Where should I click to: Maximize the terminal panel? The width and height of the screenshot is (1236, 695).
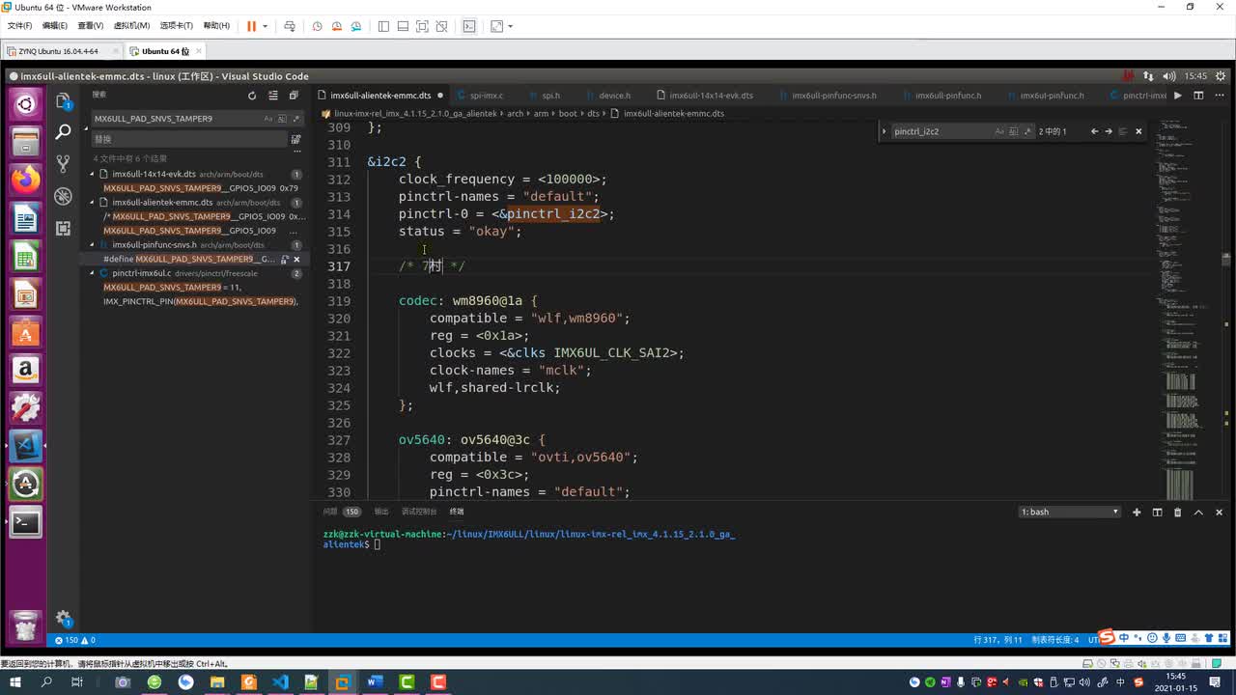pyautogui.click(x=1198, y=512)
